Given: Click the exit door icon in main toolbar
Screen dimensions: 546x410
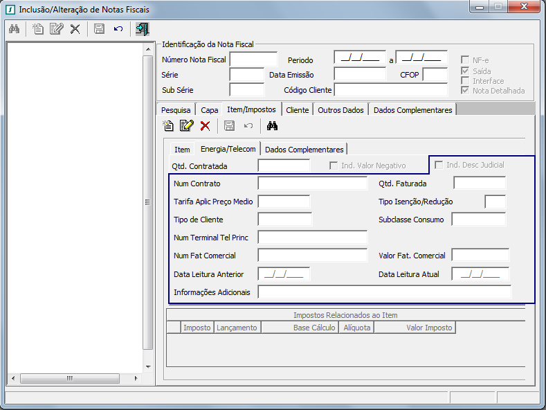Looking at the screenshot, I should [143, 28].
